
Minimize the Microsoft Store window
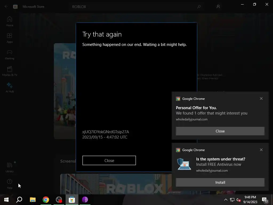pos(242,4)
